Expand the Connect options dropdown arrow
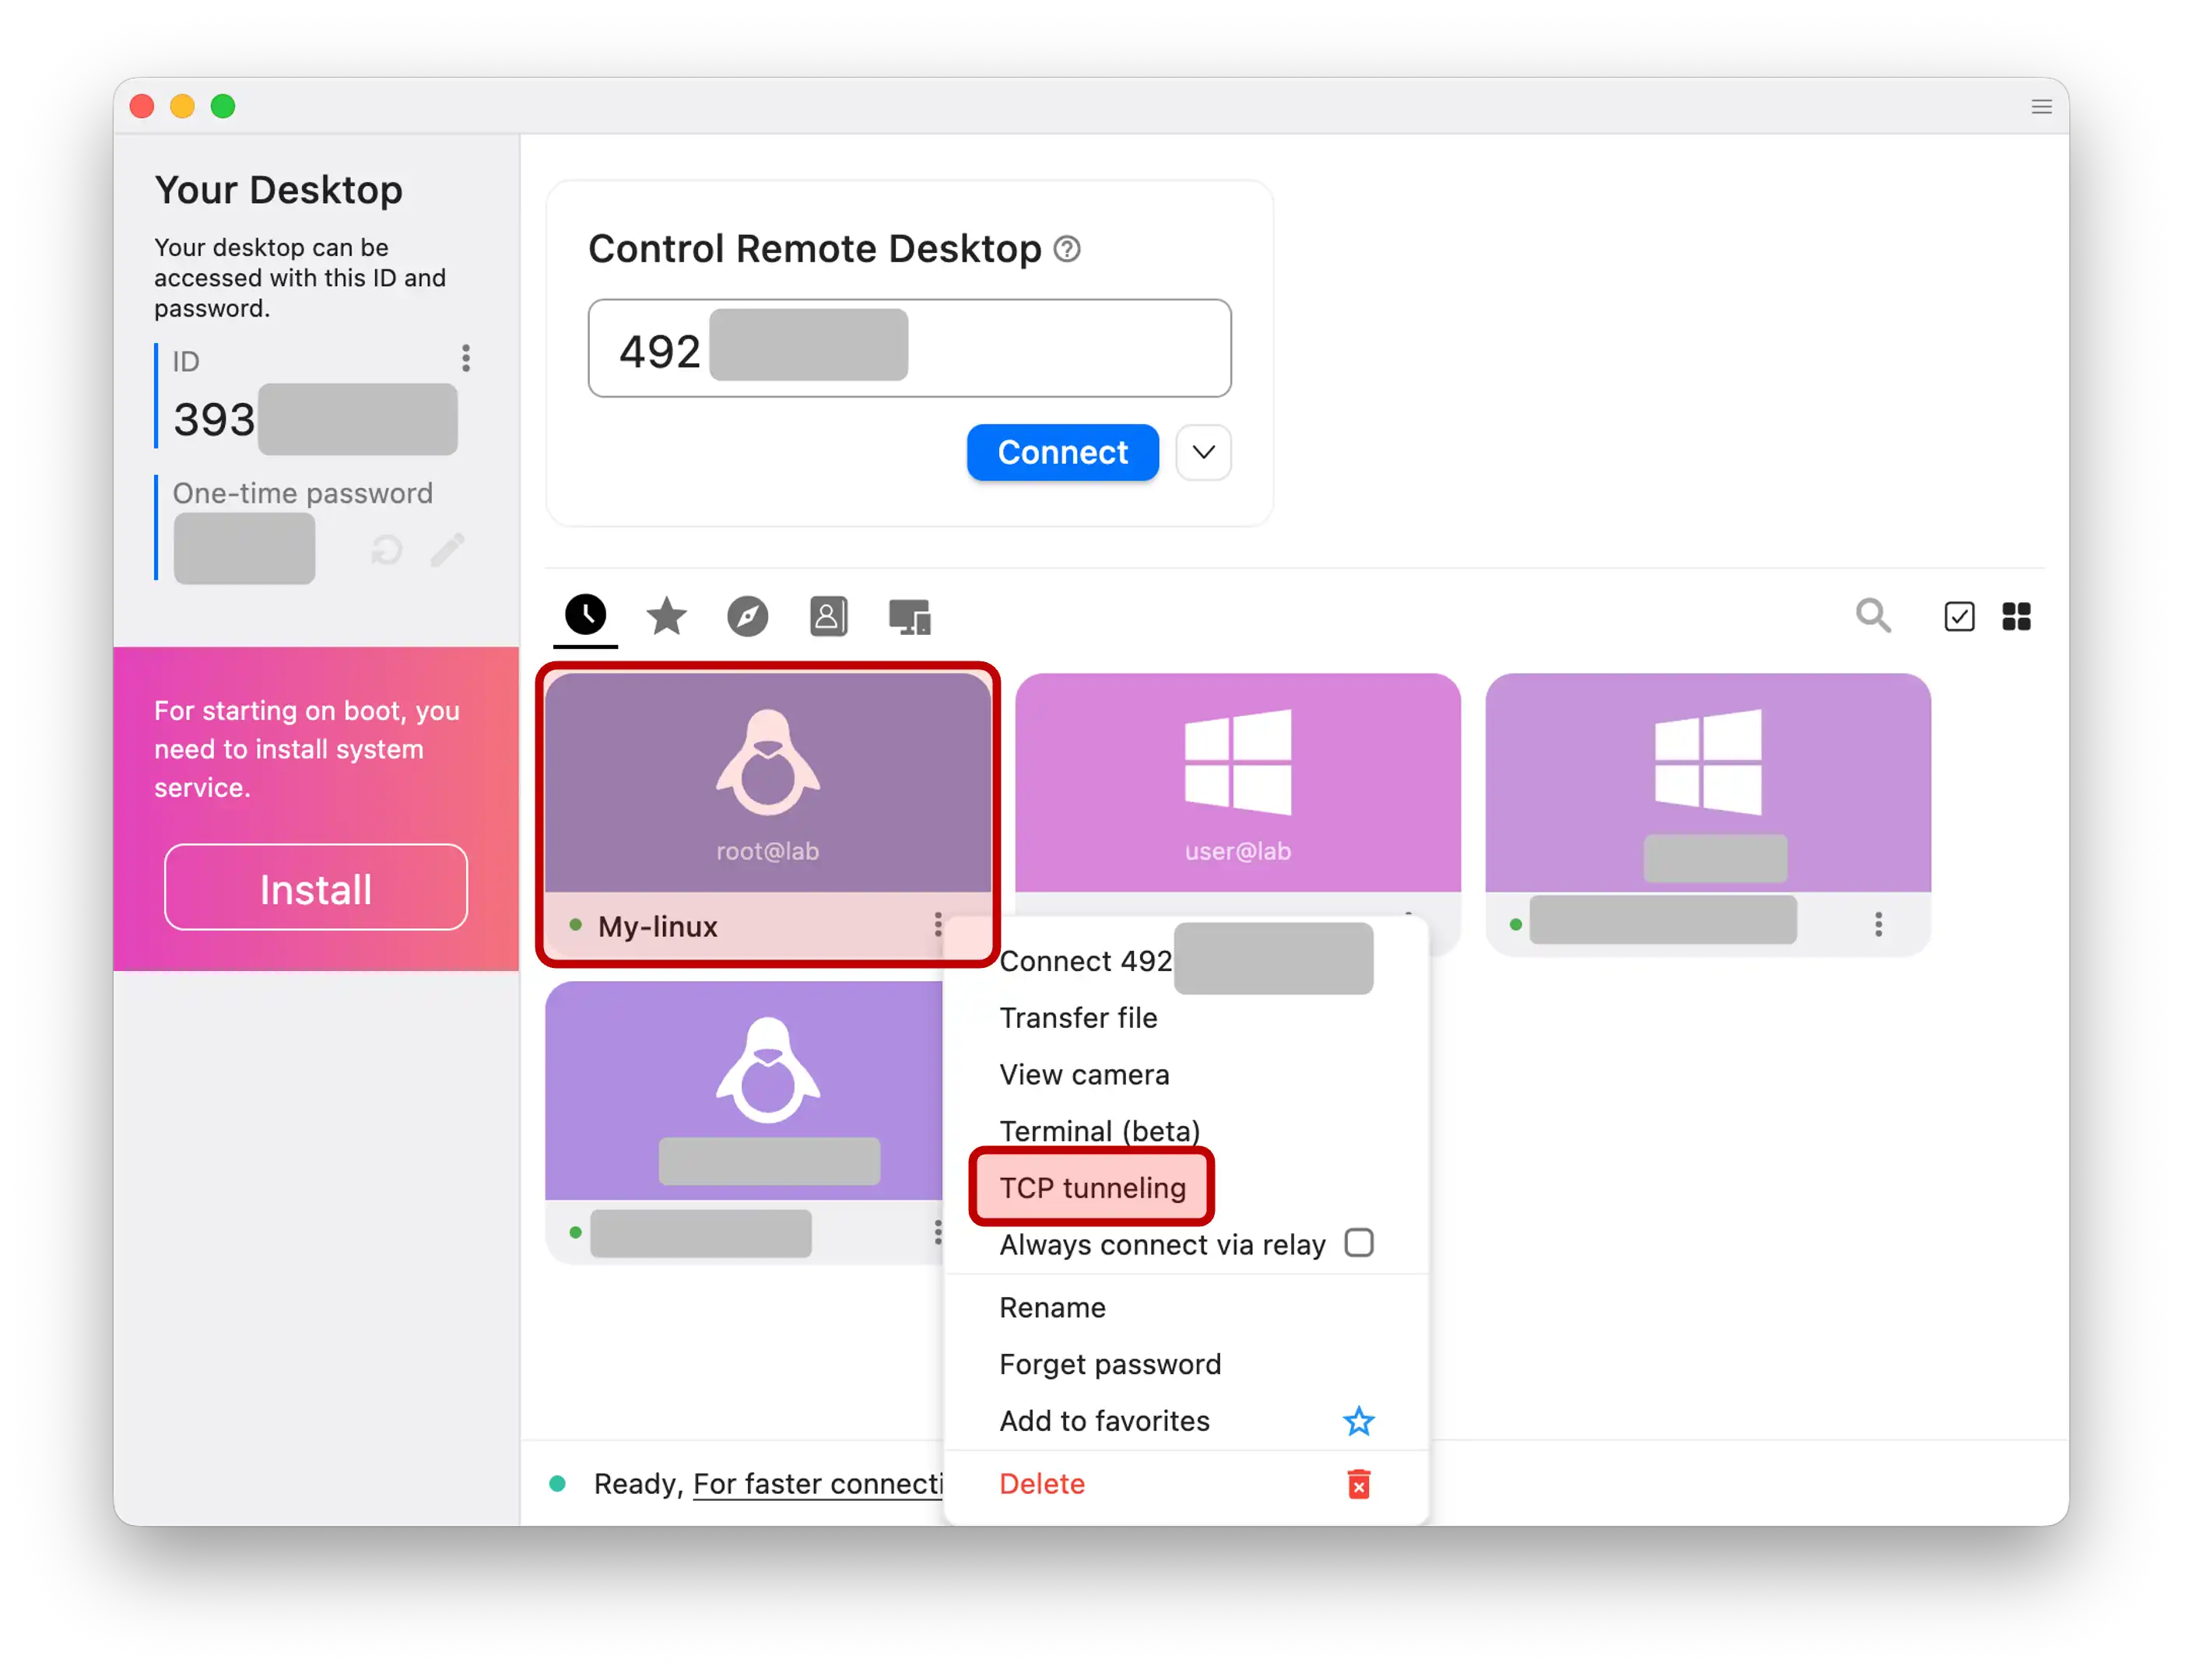 (x=1203, y=452)
